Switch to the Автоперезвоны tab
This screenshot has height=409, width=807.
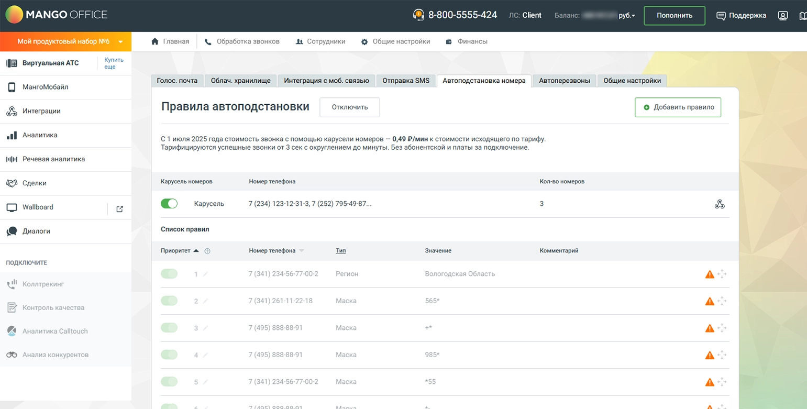(564, 81)
